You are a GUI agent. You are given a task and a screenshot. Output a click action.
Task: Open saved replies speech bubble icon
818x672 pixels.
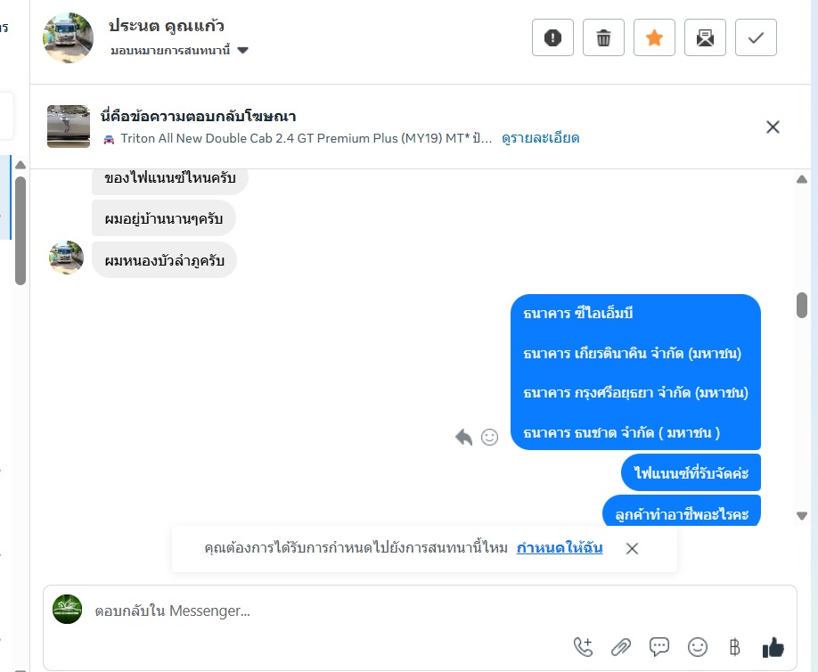[x=658, y=647]
